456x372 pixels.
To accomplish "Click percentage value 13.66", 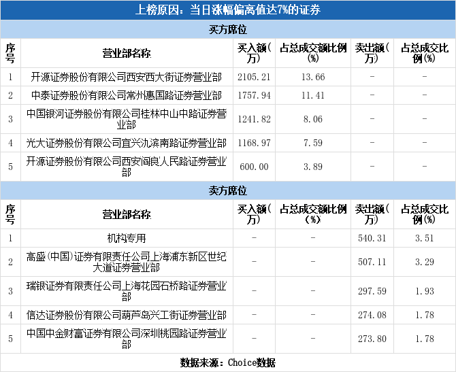I will [x=313, y=77].
